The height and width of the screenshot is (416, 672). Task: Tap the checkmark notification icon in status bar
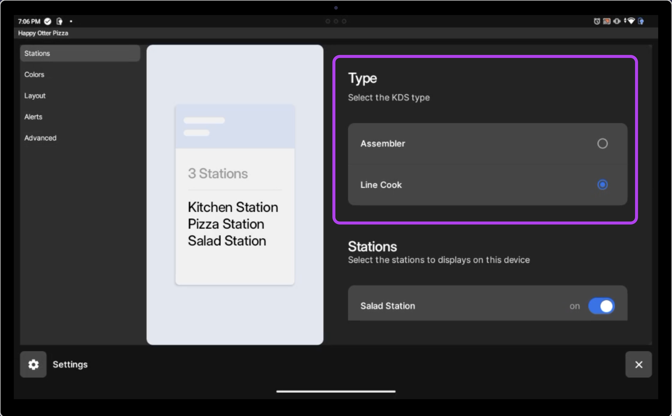pos(47,21)
